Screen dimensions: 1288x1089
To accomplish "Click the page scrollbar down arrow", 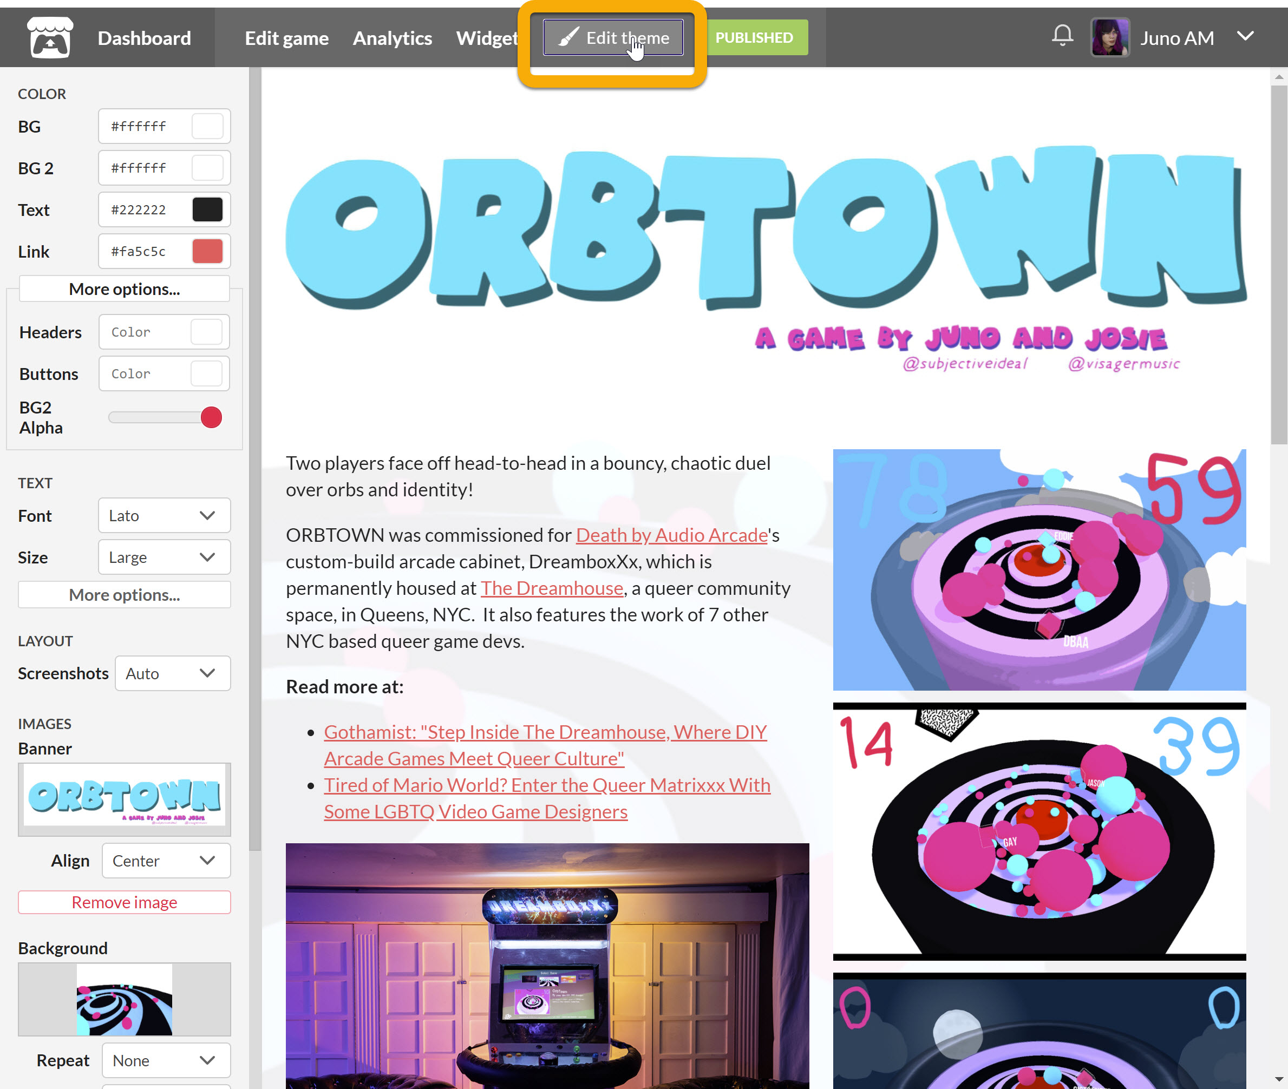I will coord(1279,1080).
